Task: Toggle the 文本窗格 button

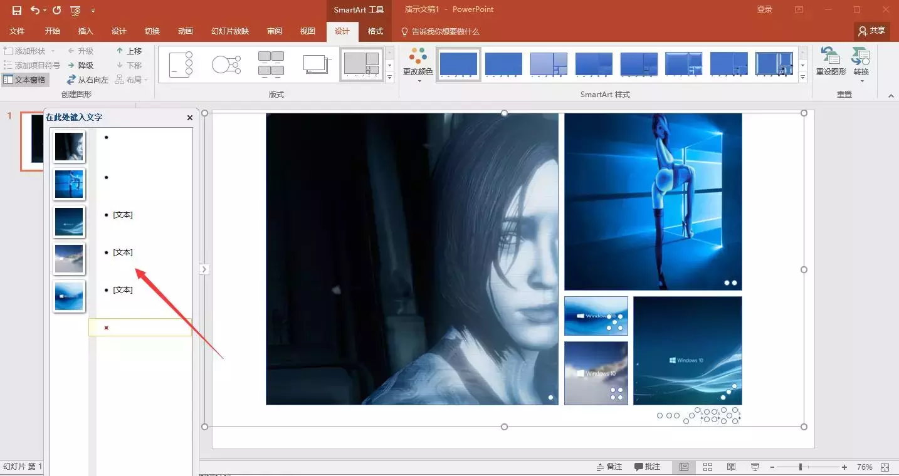Action: tap(25, 80)
